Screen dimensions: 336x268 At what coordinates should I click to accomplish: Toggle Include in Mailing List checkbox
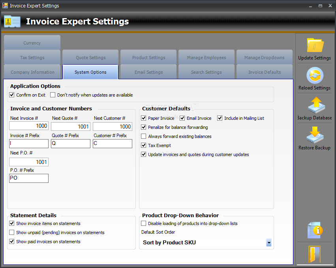pyautogui.click(x=220, y=118)
